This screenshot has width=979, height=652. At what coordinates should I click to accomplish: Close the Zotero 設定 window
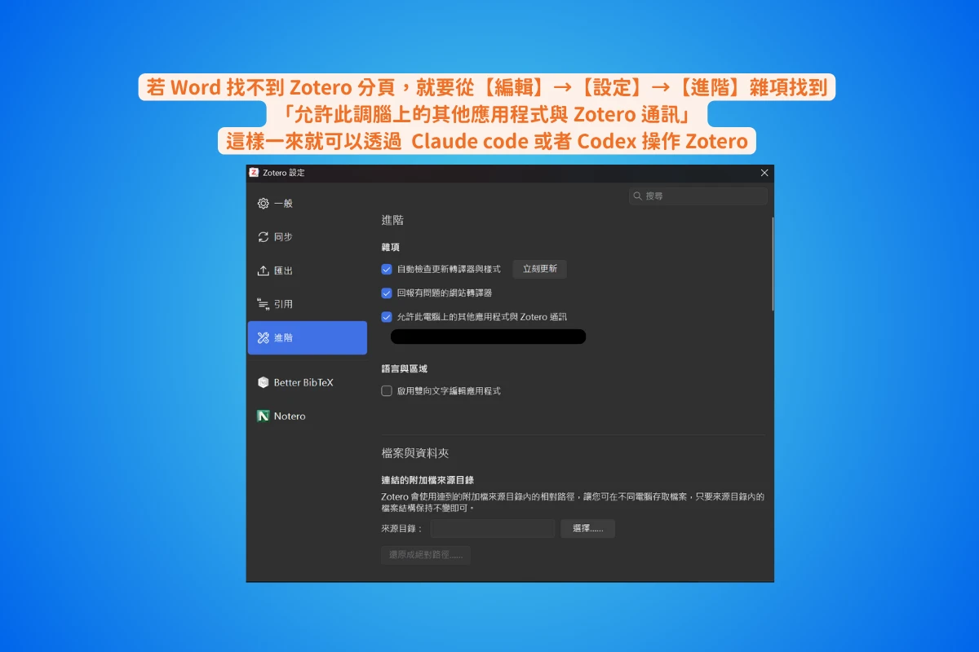tap(764, 173)
